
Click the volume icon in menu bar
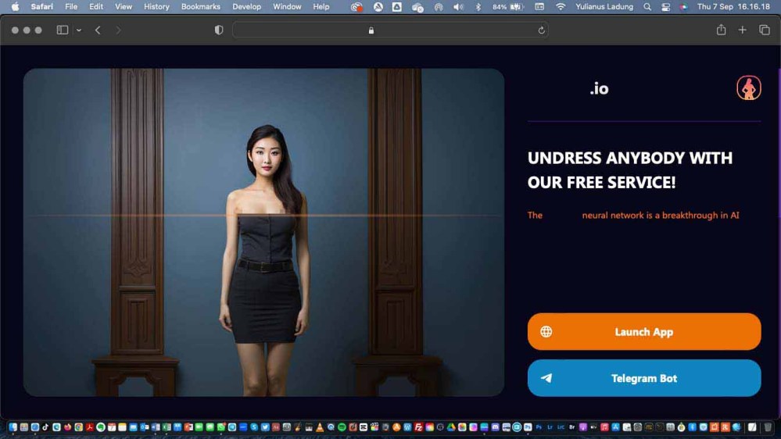(458, 7)
